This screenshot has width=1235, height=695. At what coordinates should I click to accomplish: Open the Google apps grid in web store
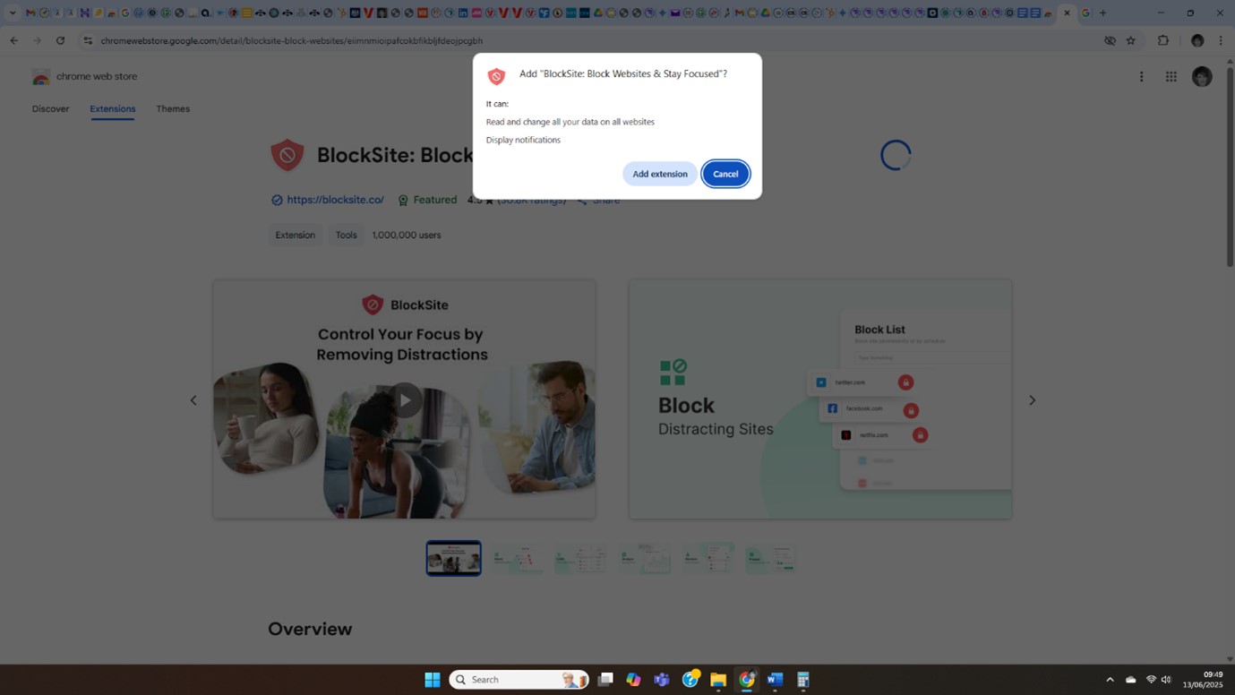pyautogui.click(x=1171, y=77)
